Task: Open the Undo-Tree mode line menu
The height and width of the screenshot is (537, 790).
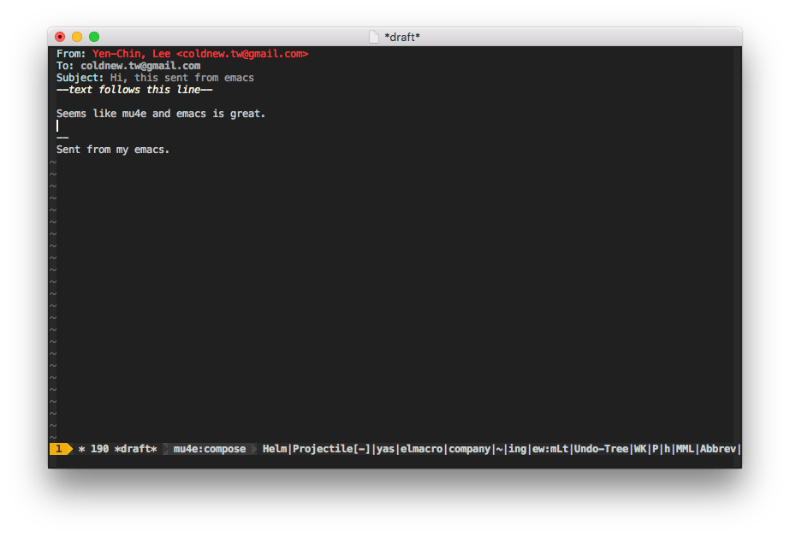Action: pyautogui.click(x=601, y=449)
